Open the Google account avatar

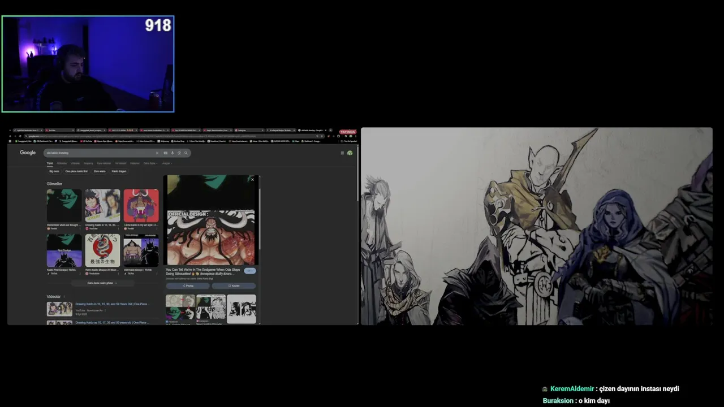(350, 153)
